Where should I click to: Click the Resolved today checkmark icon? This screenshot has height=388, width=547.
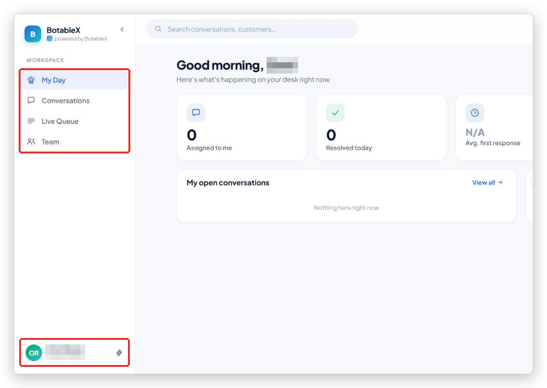click(x=335, y=113)
